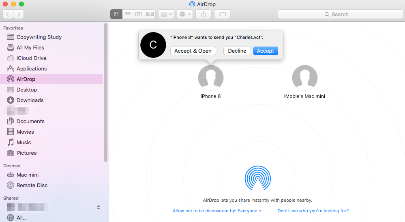The width and height of the screenshot is (405, 222).
Task: Go forward in Finder history
Action: [19, 14]
